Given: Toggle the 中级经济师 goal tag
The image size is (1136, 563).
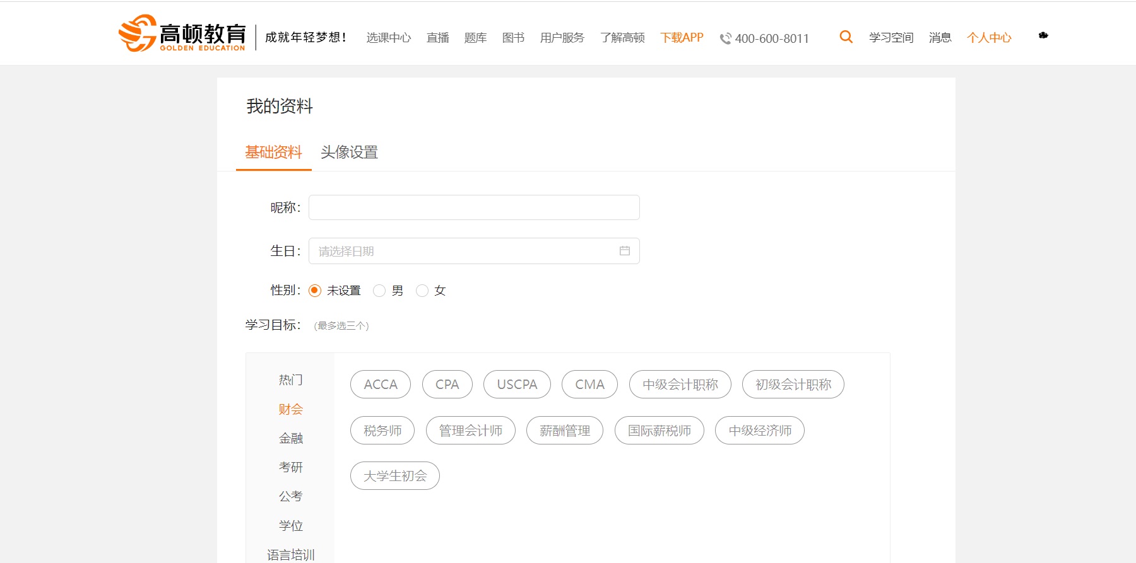Looking at the screenshot, I should 760,431.
